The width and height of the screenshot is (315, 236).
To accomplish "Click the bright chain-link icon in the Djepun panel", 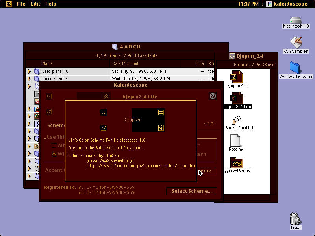I will (x=104, y=128).
